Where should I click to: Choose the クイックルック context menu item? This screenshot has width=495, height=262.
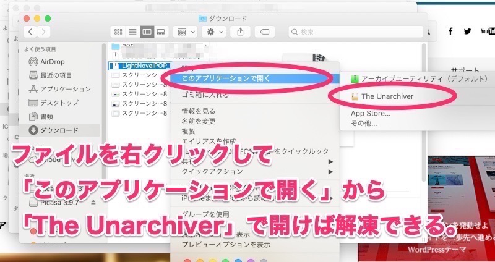[x=255, y=151]
